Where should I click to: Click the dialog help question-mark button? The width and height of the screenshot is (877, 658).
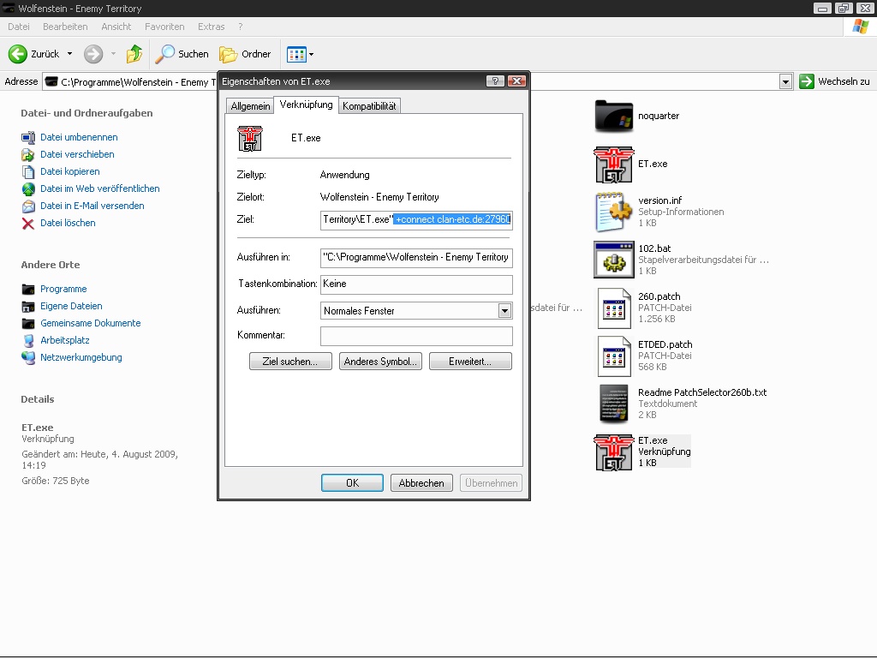(x=495, y=81)
